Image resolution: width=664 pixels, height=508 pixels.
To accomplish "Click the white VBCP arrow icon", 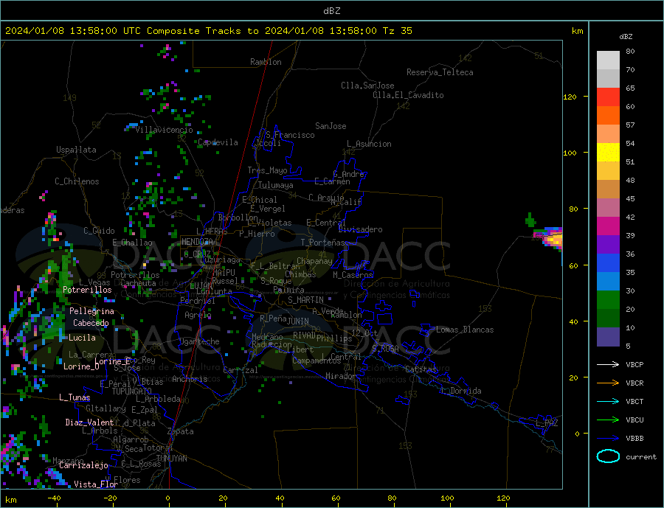I will tap(608, 364).
